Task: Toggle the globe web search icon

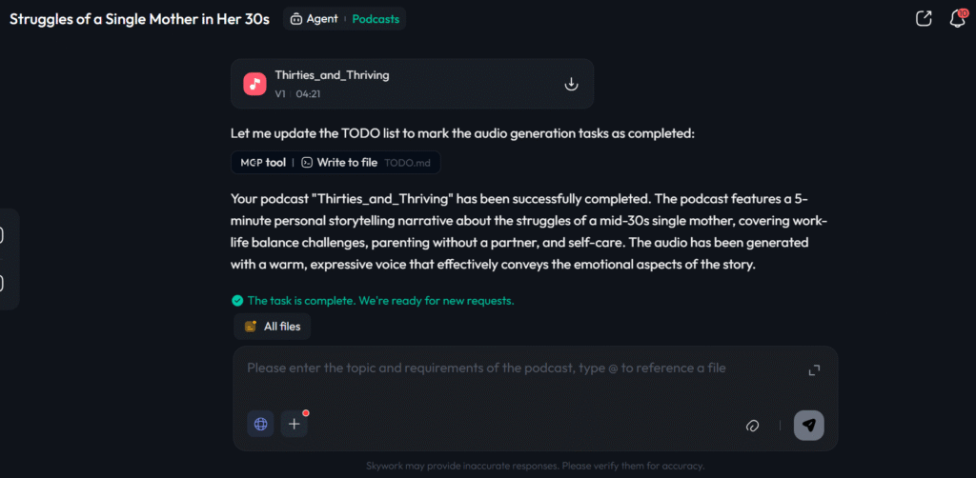Action: [x=260, y=425]
